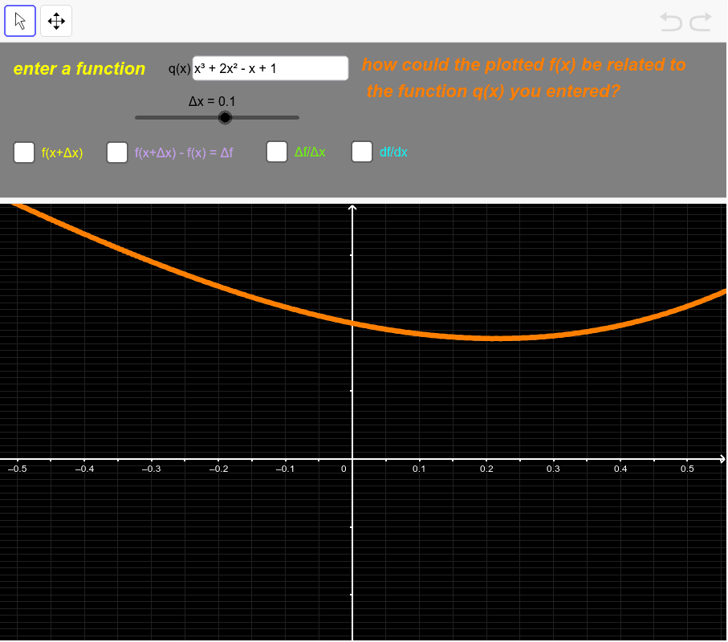Screen dimensions: 728x642
Task: Click the x-axis label -0.3
Action: pyautogui.click(x=151, y=469)
